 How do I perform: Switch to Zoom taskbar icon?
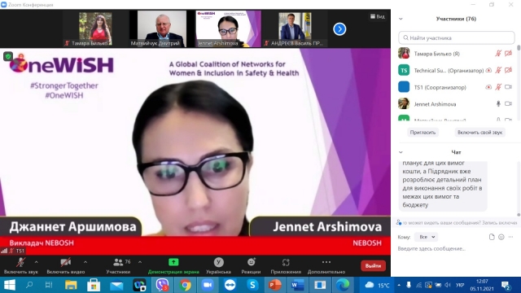click(x=208, y=285)
